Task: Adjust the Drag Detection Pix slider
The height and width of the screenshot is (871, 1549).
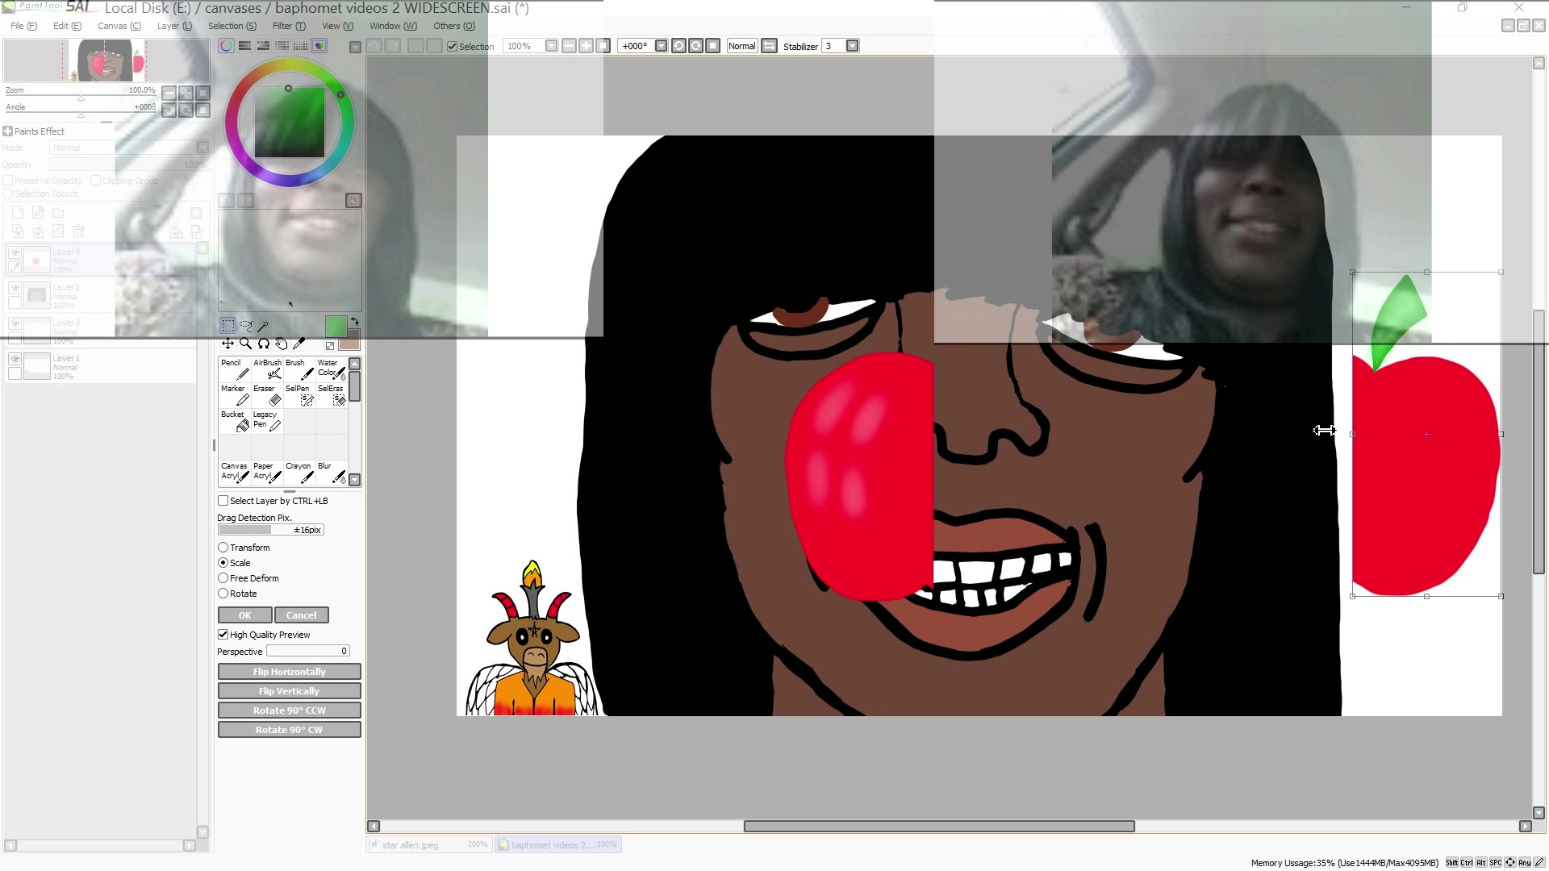Action: pos(270,530)
